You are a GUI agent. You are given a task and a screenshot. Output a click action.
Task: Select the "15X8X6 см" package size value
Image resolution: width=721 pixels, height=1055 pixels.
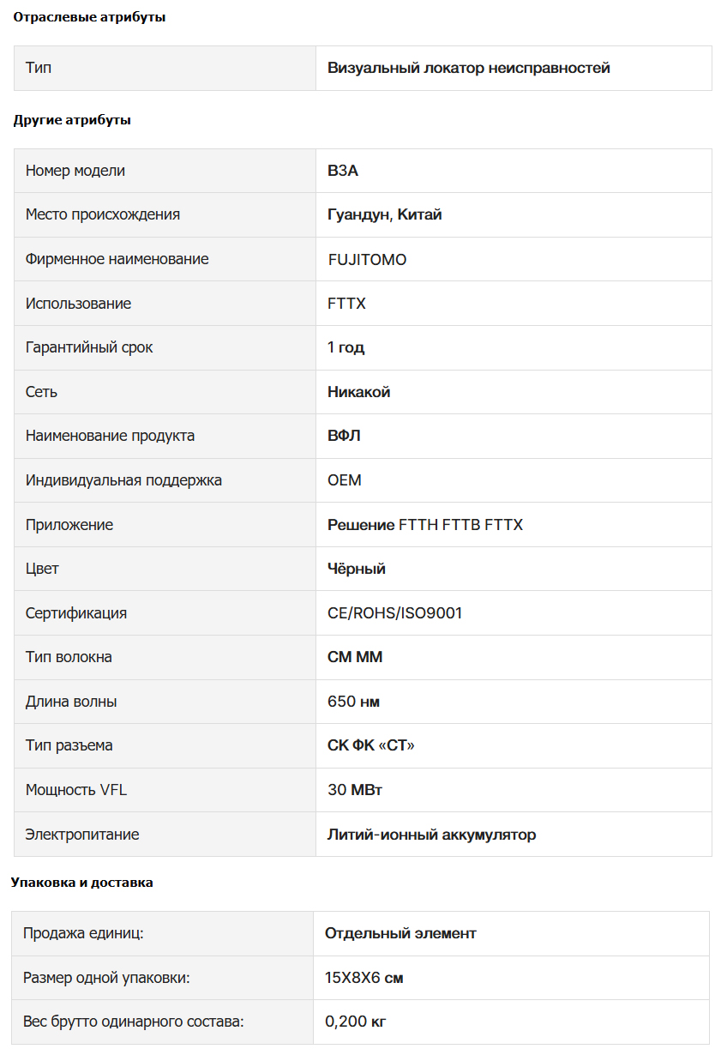point(364,978)
